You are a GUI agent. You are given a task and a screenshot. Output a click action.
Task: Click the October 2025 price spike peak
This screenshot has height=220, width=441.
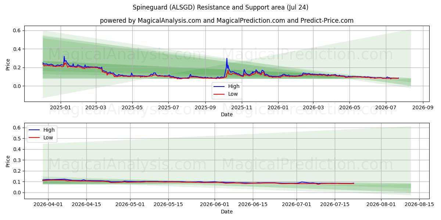[227, 58]
